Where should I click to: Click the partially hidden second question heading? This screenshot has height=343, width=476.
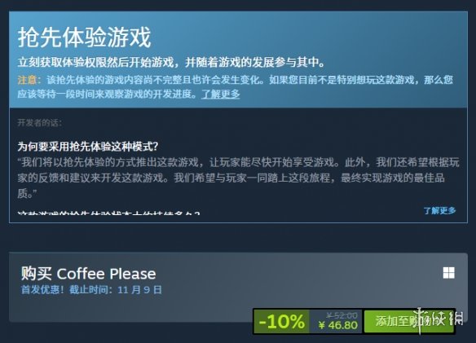(x=108, y=212)
